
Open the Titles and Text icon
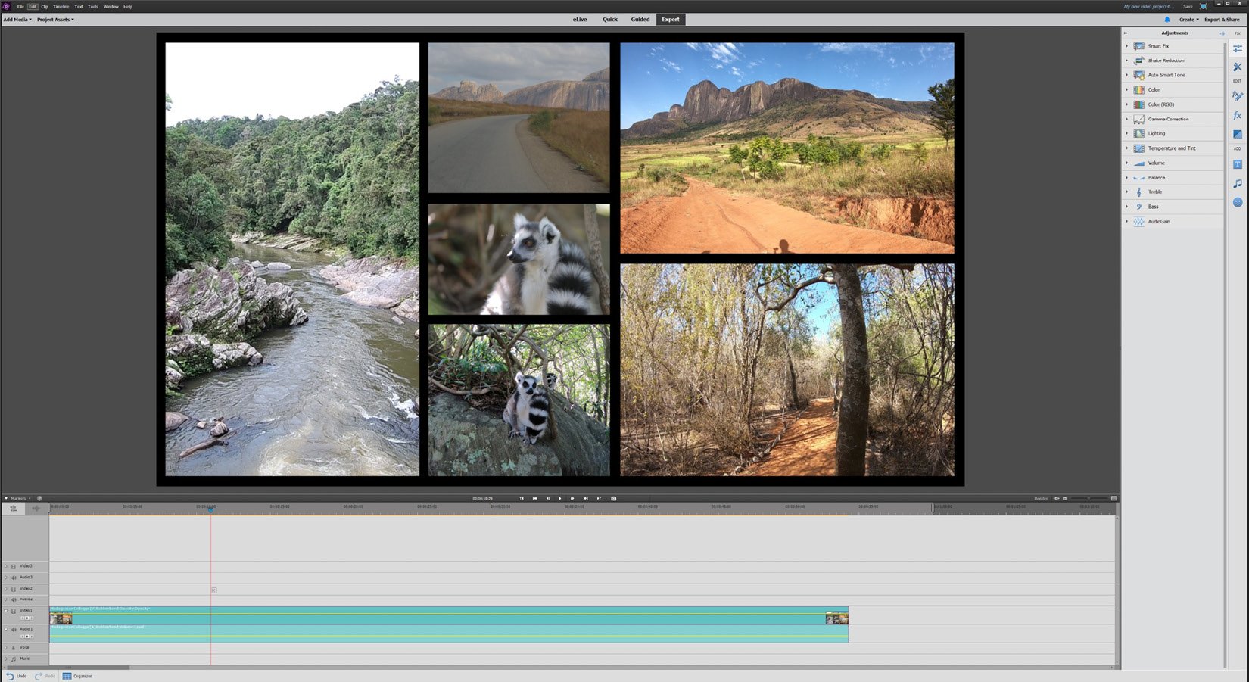(x=1237, y=164)
